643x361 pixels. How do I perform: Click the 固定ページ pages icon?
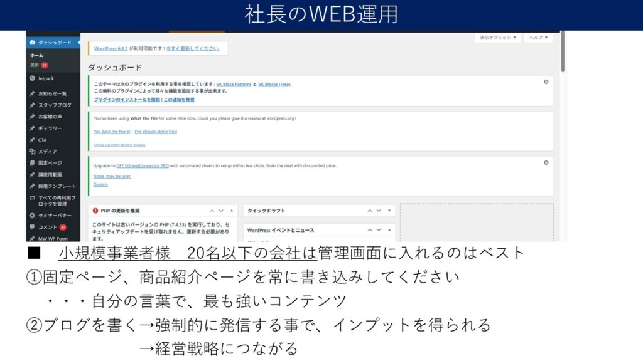pos(32,163)
